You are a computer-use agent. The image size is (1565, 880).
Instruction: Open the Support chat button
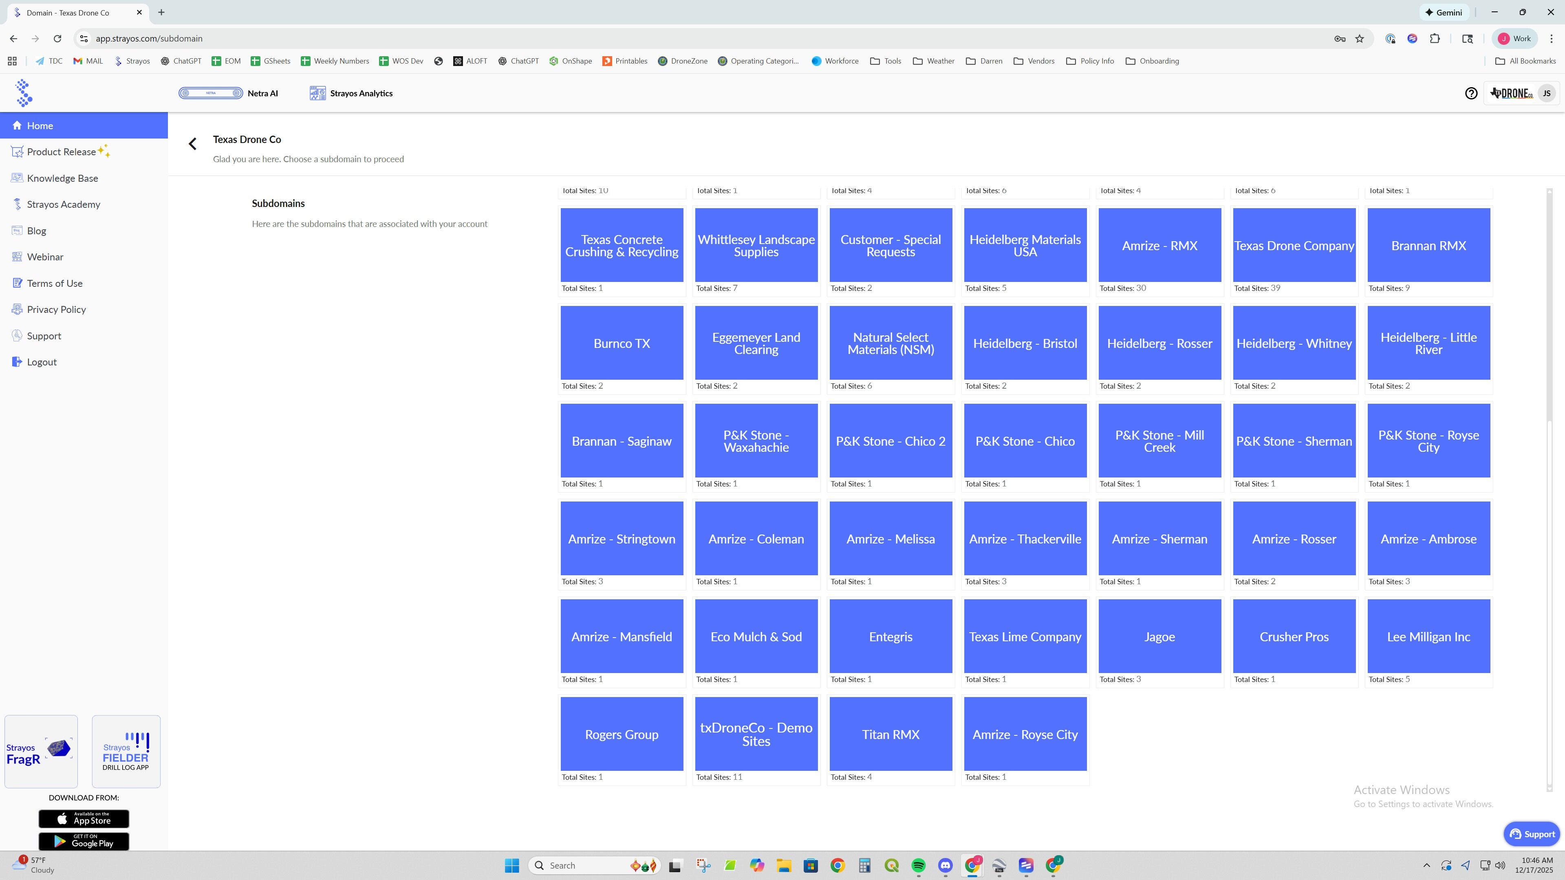pyautogui.click(x=1531, y=834)
